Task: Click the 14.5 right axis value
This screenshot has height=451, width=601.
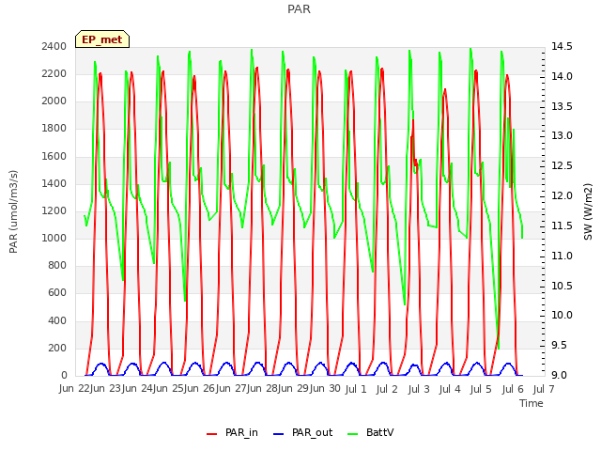Action: coord(562,46)
